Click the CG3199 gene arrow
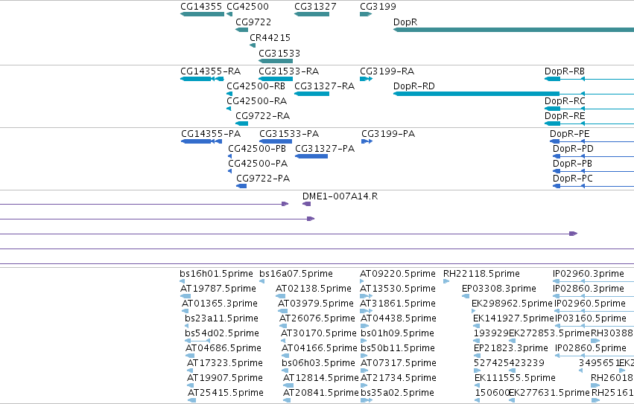The height and width of the screenshot is (404, 634). (x=366, y=14)
